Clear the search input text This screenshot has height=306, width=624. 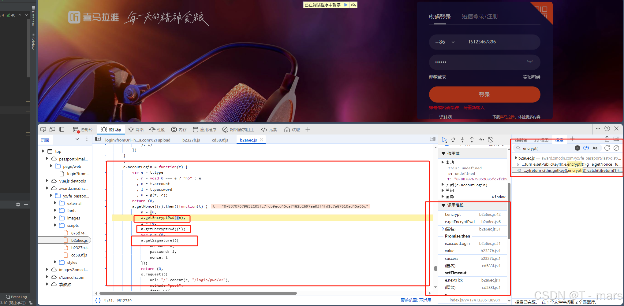click(577, 148)
